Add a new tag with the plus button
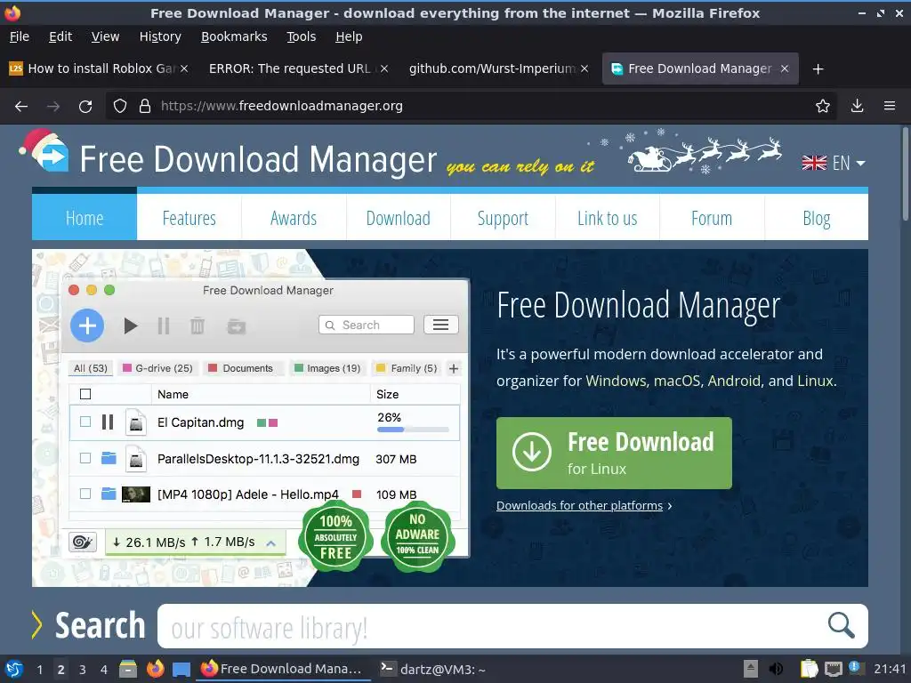This screenshot has width=911, height=683. pos(454,368)
